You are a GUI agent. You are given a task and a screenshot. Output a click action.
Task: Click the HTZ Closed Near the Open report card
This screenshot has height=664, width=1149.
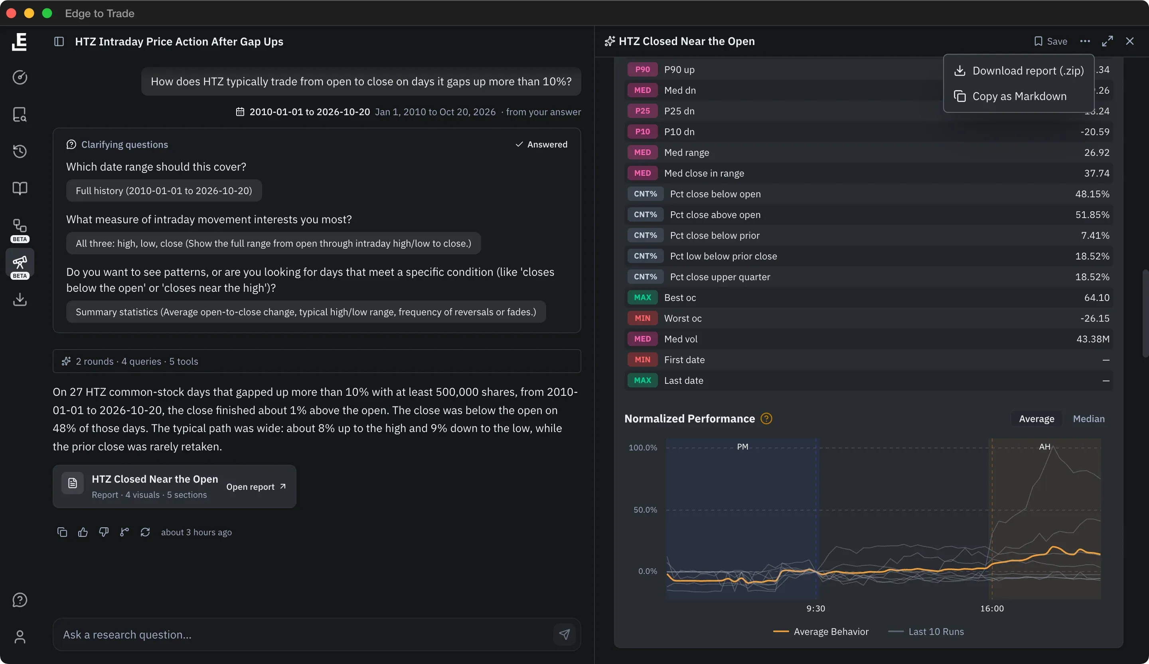click(174, 486)
